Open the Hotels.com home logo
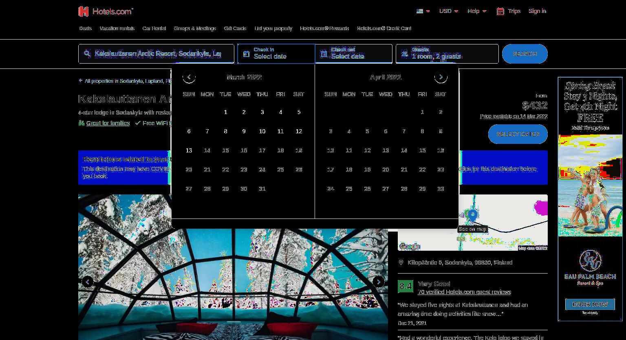 pyautogui.click(x=106, y=11)
